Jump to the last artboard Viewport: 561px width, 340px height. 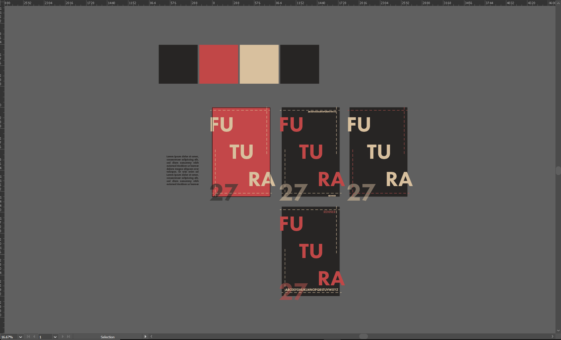(x=69, y=337)
